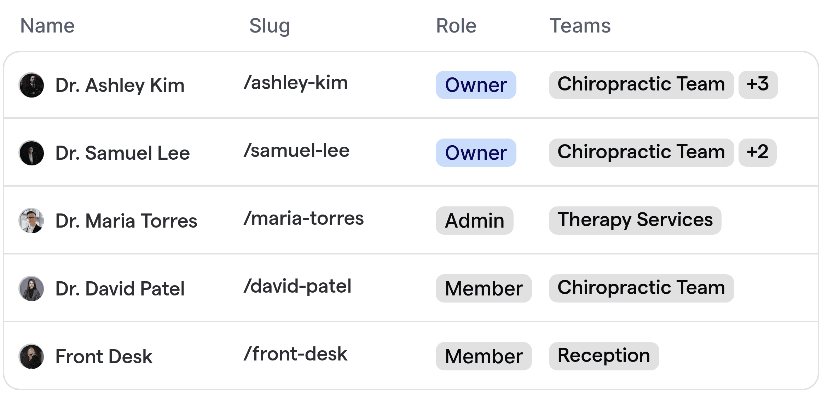Click the Front Desk avatar image
The height and width of the screenshot is (393, 822).
[x=31, y=356]
